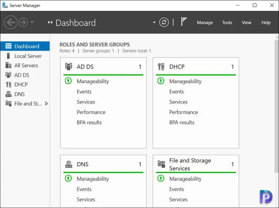The height and width of the screenshot is (208, 279).
Task: Open Services in AD DS tile
Action: (x=86, y=102)
